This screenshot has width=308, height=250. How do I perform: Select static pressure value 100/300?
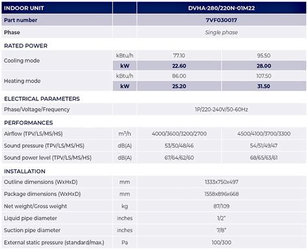pyautogui.click(x=222, y=242)
